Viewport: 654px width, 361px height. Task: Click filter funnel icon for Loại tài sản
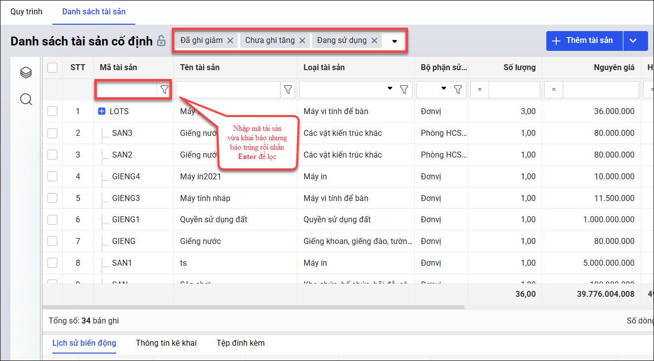[x=404, y=89]
